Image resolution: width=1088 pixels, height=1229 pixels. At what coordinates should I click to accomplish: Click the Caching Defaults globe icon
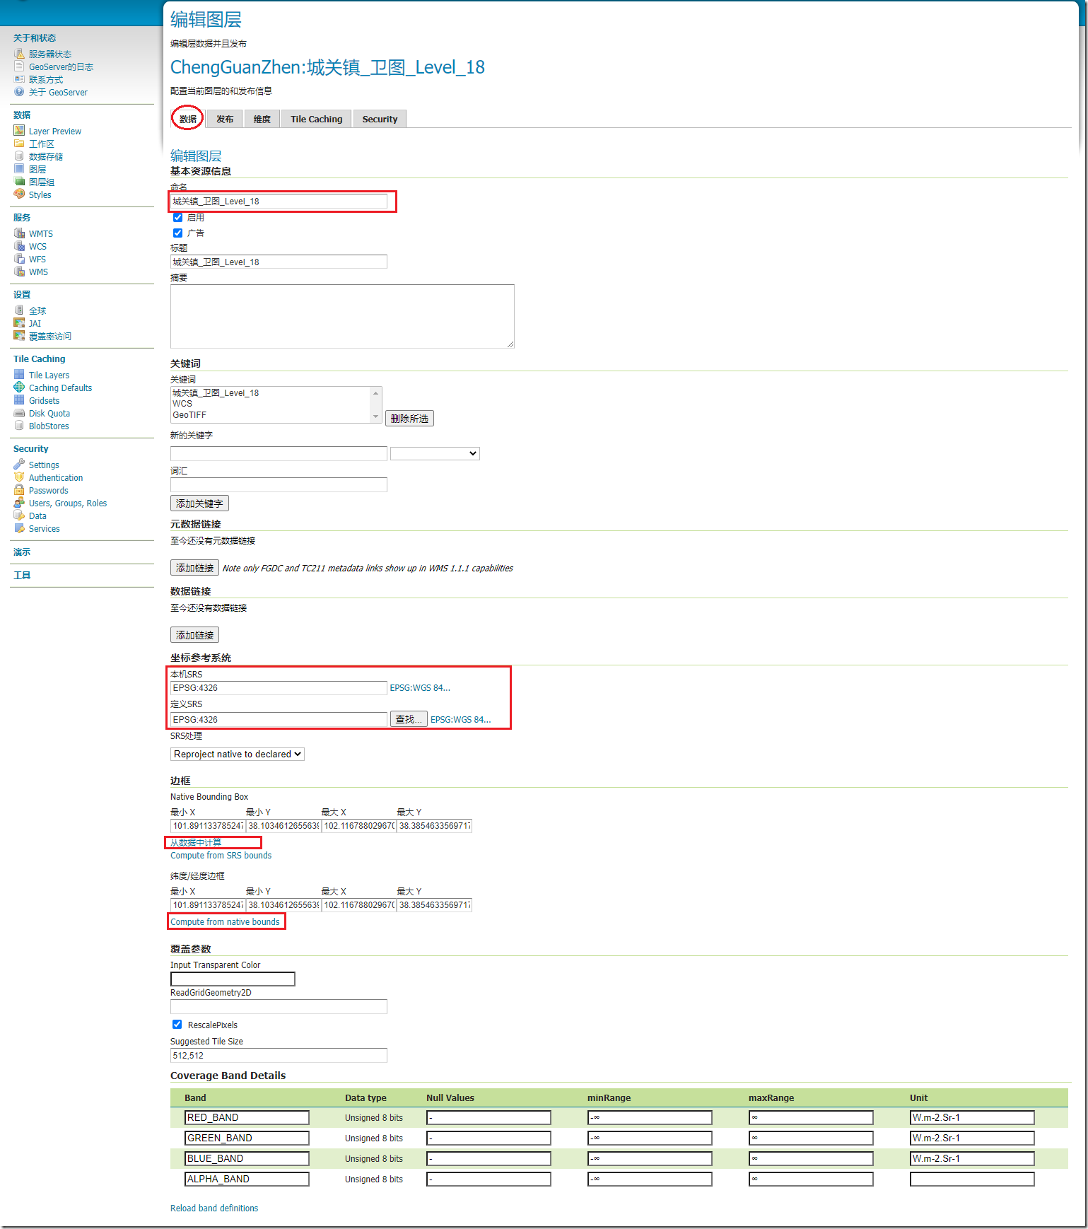(19, 388)
